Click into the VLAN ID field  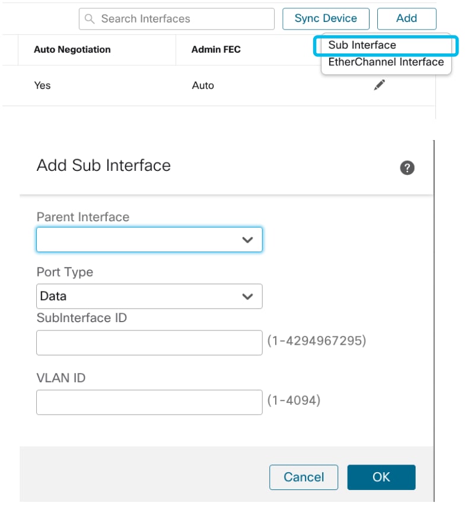149,402
